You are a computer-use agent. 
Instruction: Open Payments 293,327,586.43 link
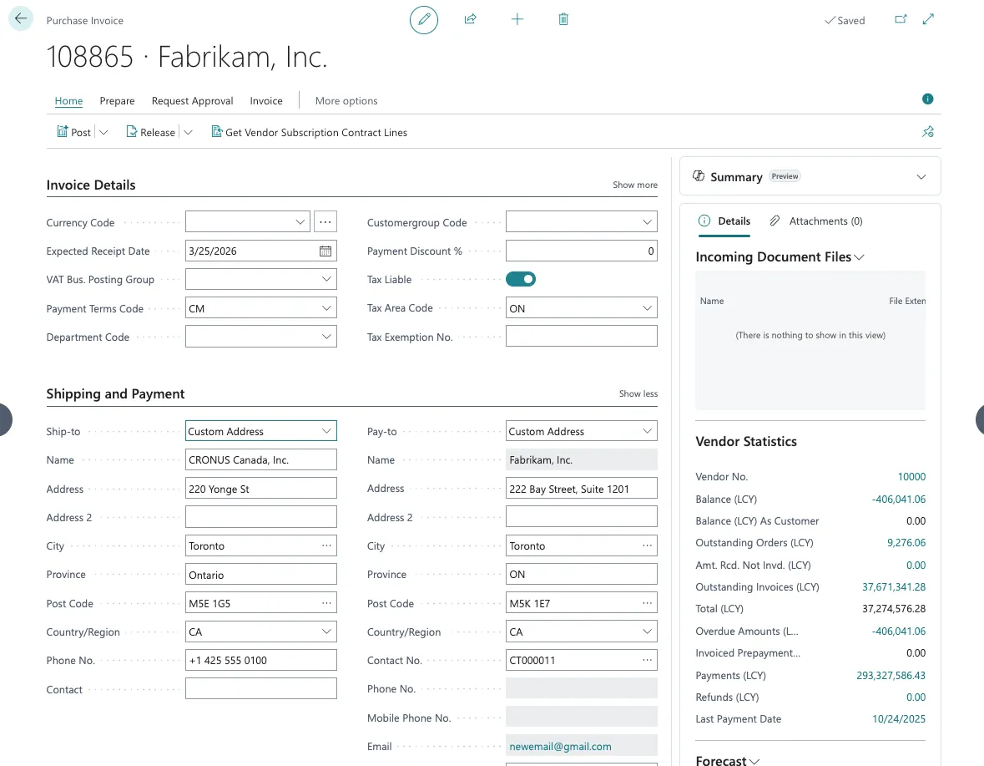pyautogui.click(x=891, y=676)
